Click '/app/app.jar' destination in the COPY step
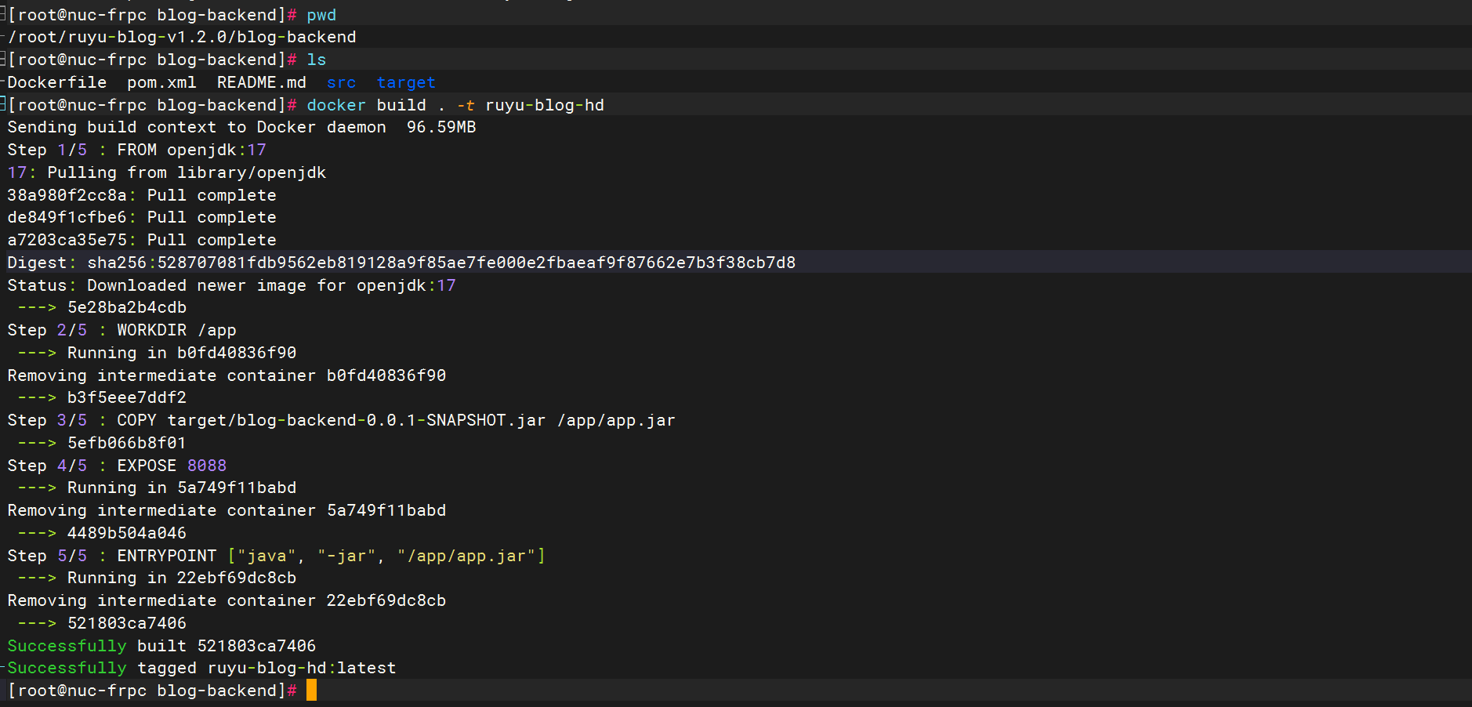The width and height of the screenshot is (1472, 707). (616, 420)
